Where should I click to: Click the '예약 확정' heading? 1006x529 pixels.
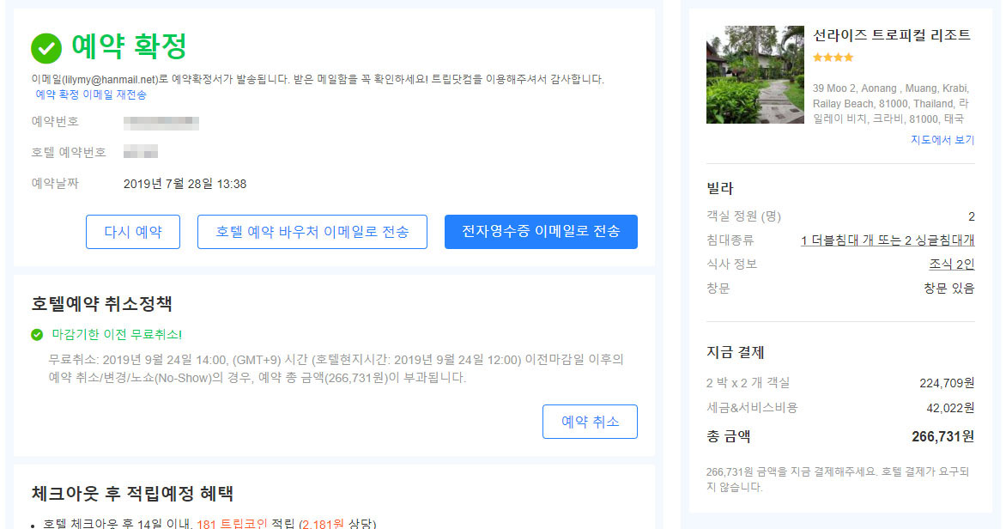pyautogui.click(x=128, y=47)
